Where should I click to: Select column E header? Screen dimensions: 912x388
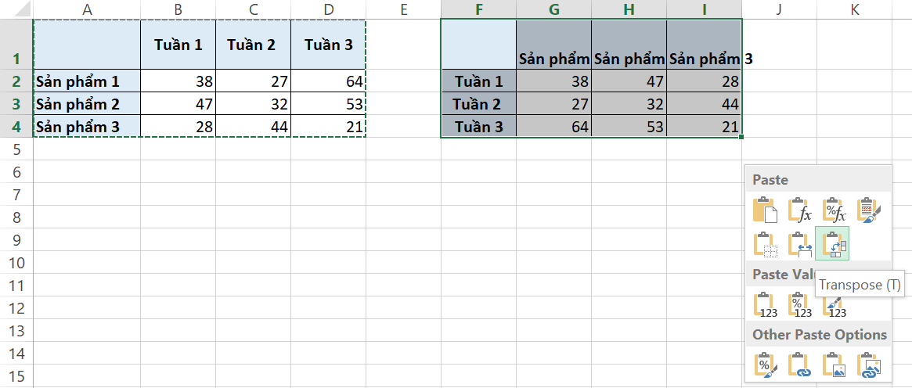coord(403,9)
